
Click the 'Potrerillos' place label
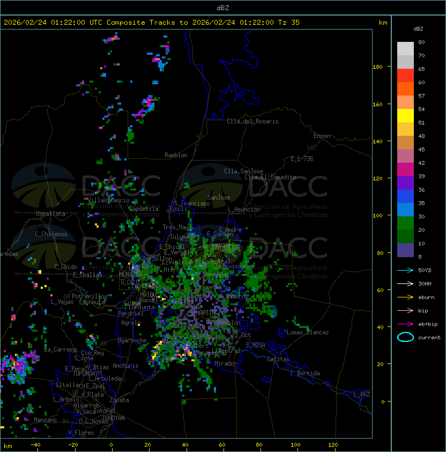pos(90,296)
